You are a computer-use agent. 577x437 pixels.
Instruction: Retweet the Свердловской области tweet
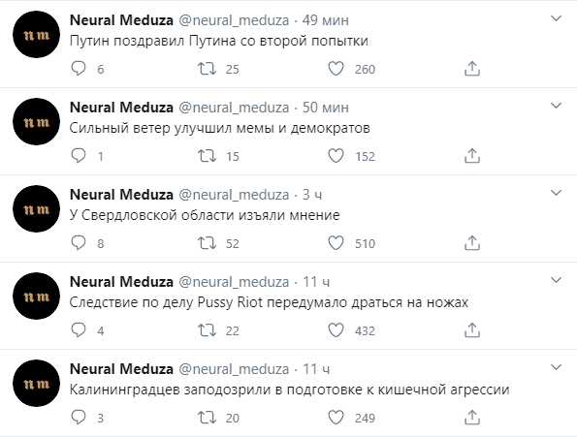pos(207,243)
